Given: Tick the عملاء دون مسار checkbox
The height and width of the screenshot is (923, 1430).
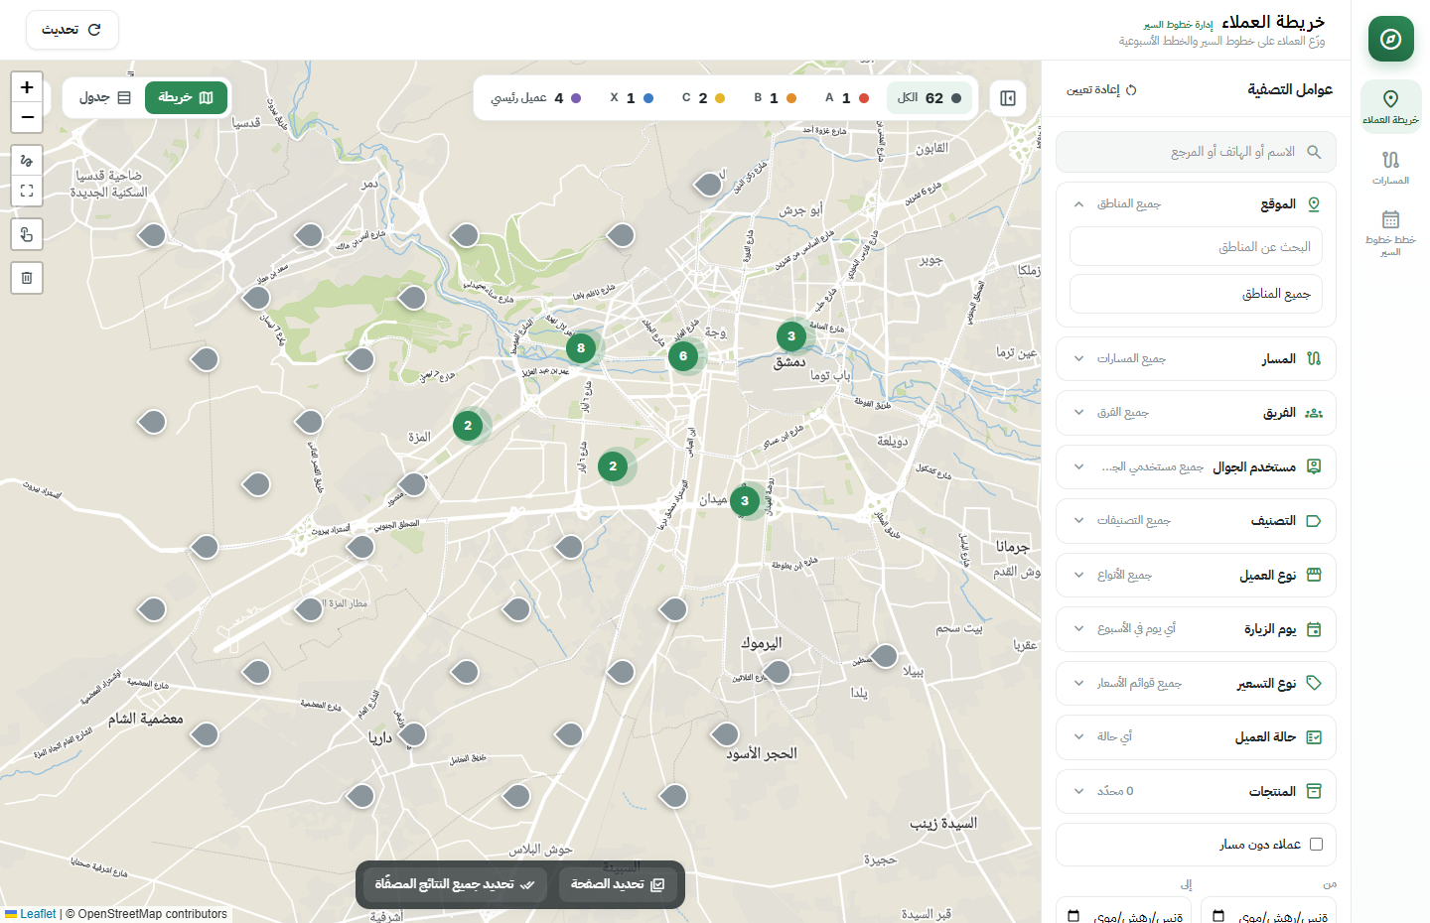Looking at the screenshot, I should [1316, 845].
